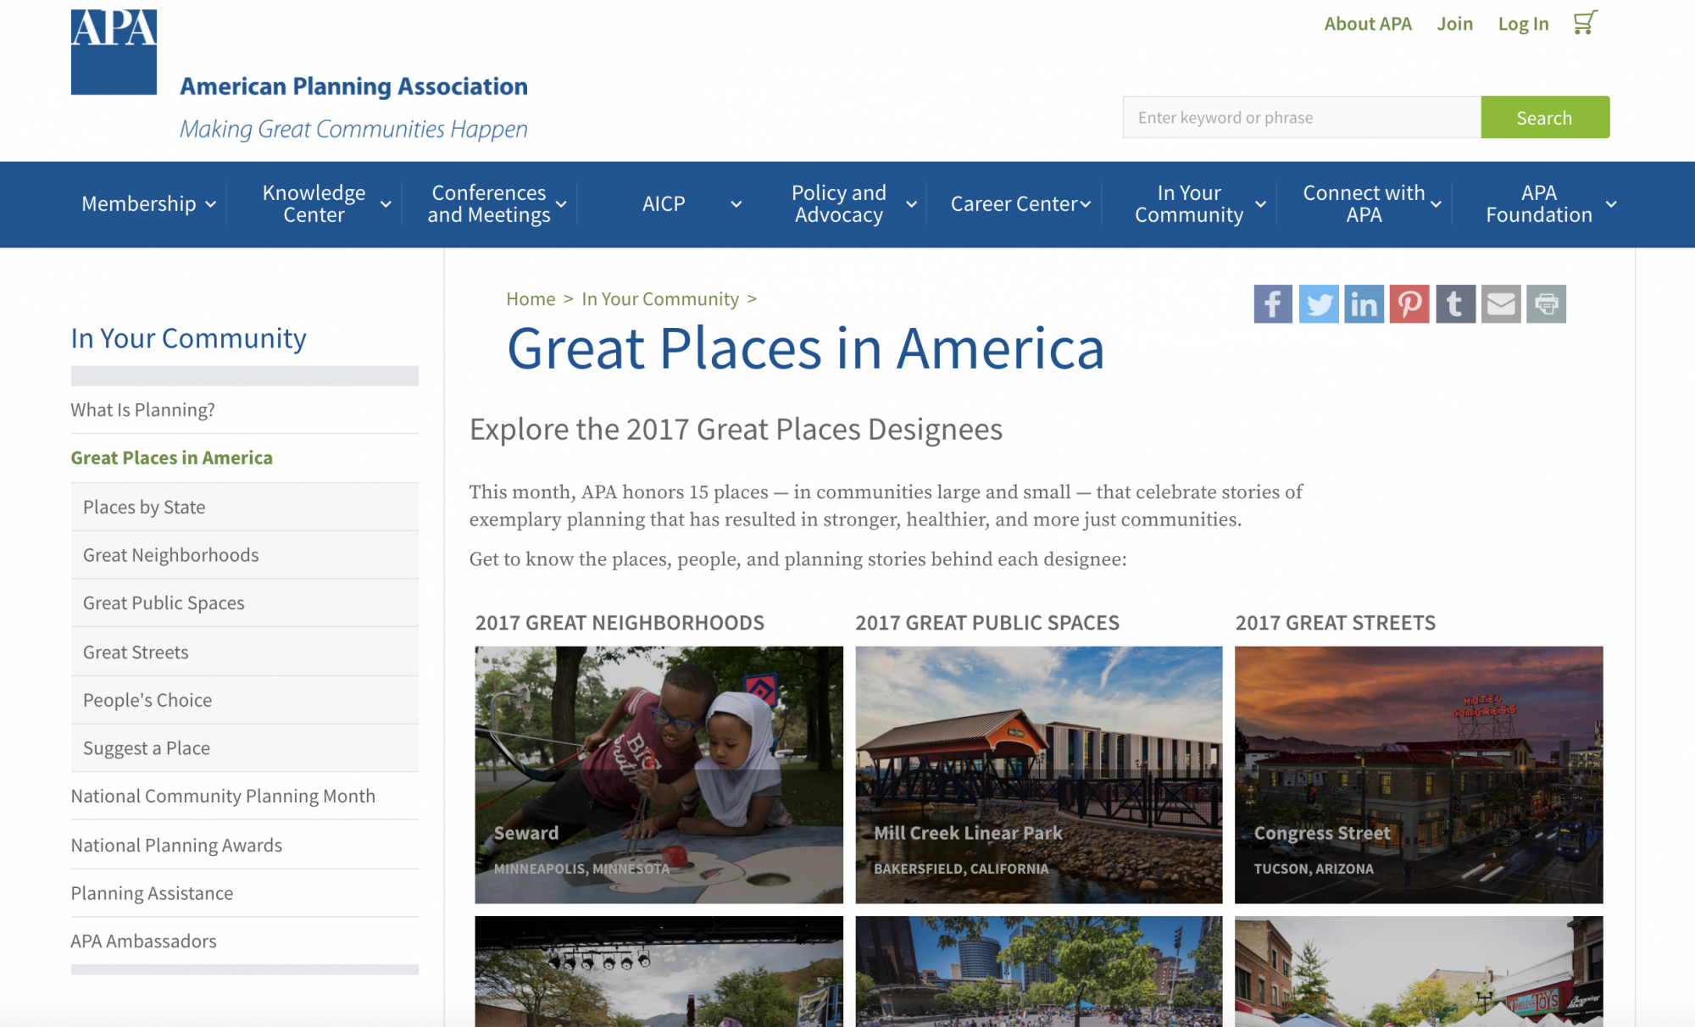1695x1027 pixels.
Task: Open the shopping cart icon
Action: (1585, 23)
